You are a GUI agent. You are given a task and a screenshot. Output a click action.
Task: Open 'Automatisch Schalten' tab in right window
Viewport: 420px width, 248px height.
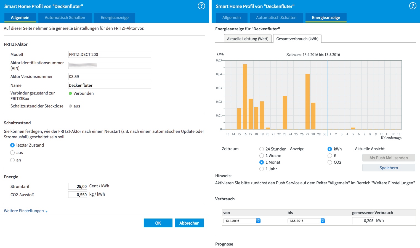[x=276, y=18]
